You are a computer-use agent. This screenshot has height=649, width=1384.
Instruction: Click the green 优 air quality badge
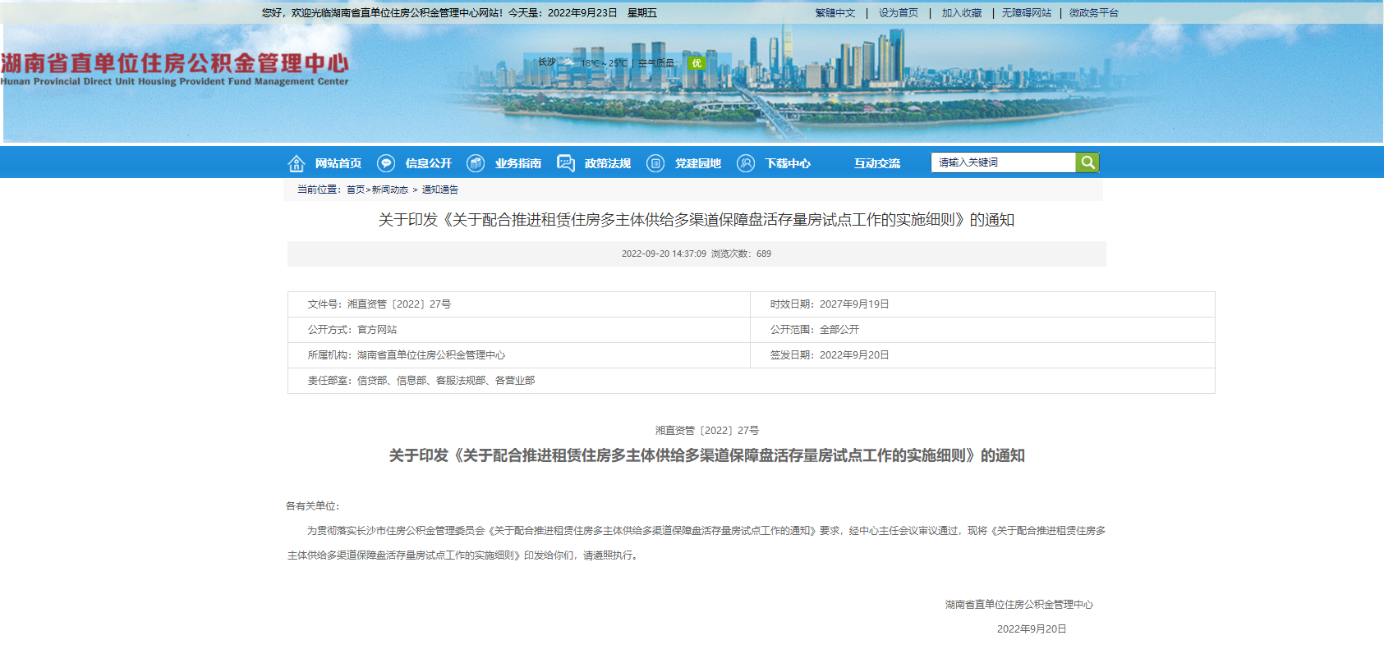pos(697,63)
